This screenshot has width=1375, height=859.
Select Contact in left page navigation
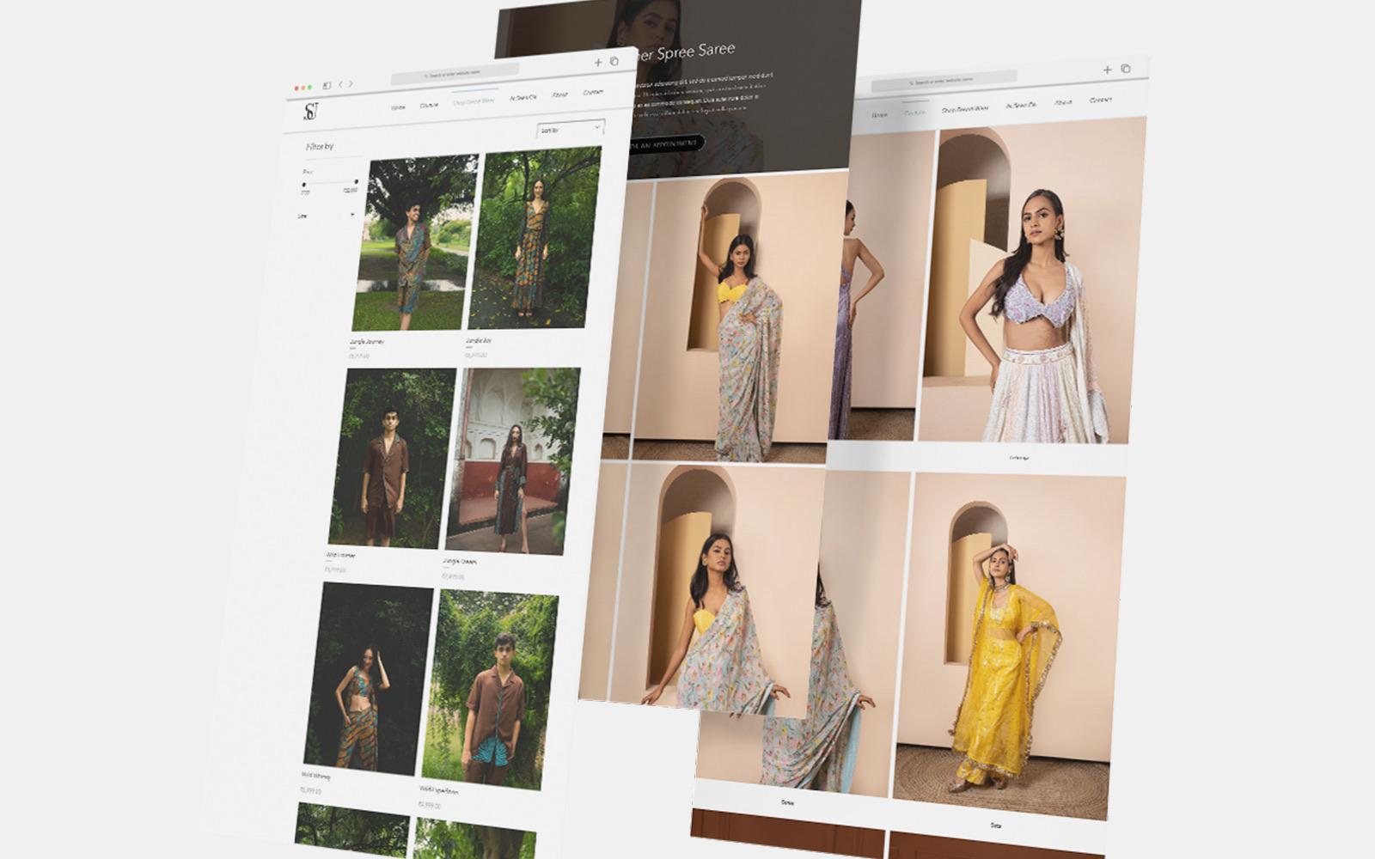593,92
